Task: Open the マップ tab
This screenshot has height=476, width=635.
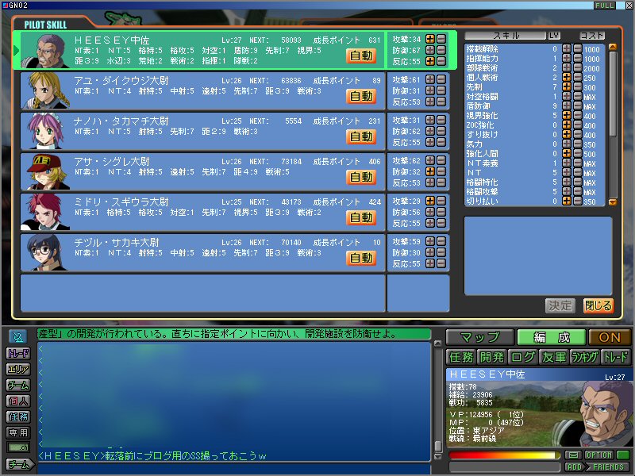Action: [479, 337]
